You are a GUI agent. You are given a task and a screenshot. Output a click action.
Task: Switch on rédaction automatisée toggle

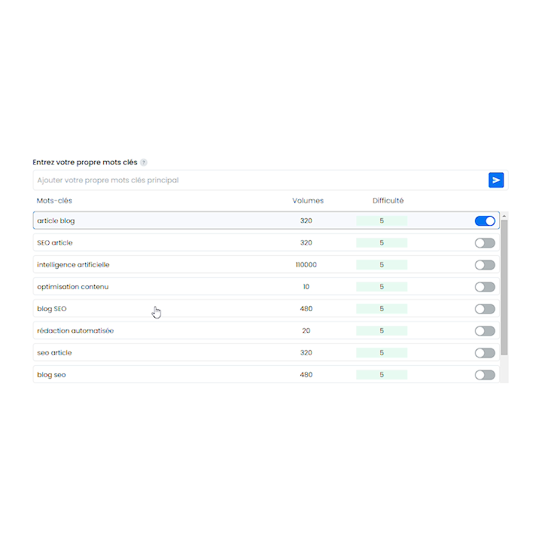tap(485, 331)
